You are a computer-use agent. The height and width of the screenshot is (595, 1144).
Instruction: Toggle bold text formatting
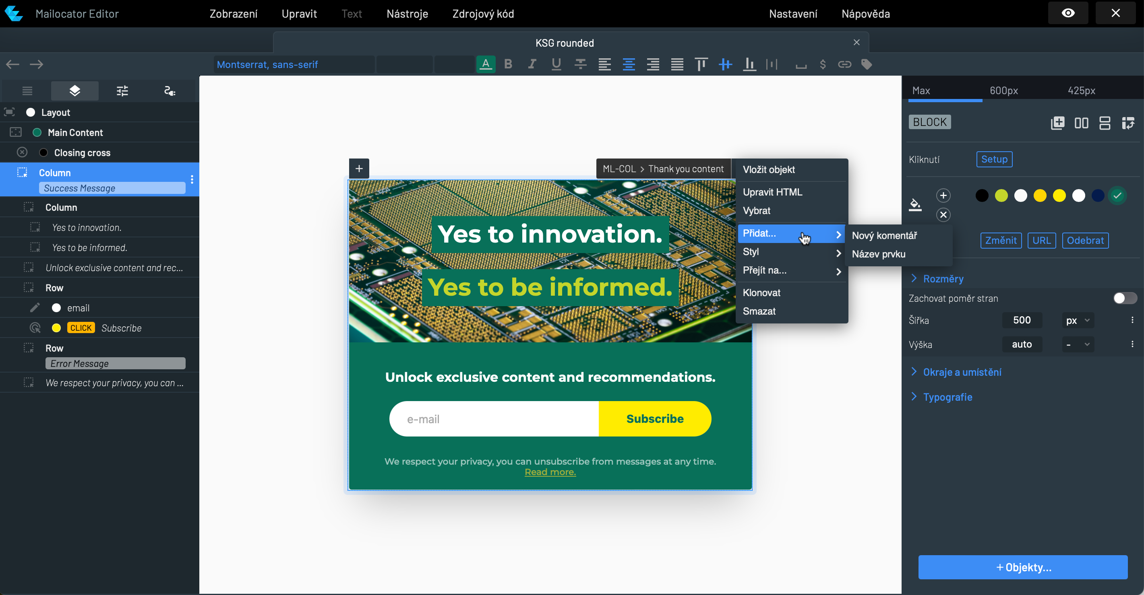pyautogui.click(x=508, y=64)
